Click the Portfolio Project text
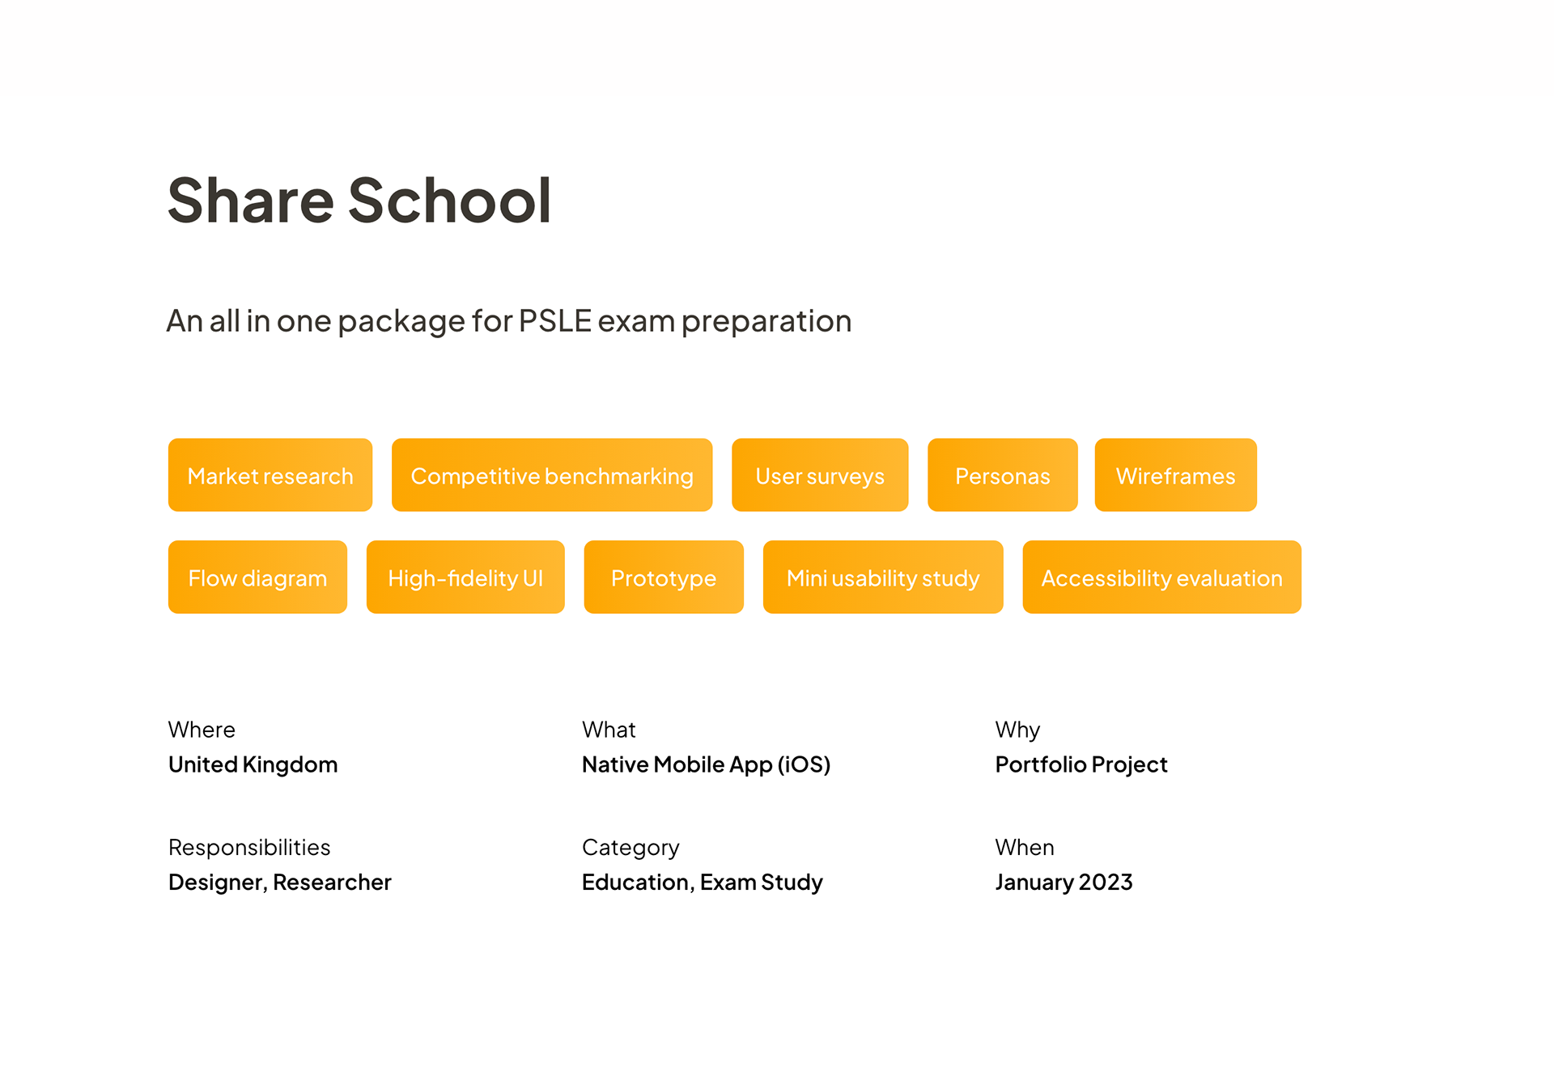This screenshot has height=1088, width=1554. [x=1081, y=764]
